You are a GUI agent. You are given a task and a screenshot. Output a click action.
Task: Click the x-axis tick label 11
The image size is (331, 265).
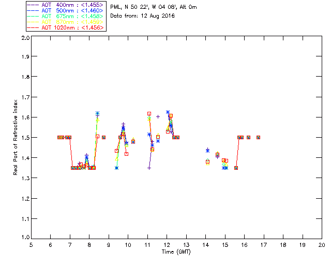point(147,245)
